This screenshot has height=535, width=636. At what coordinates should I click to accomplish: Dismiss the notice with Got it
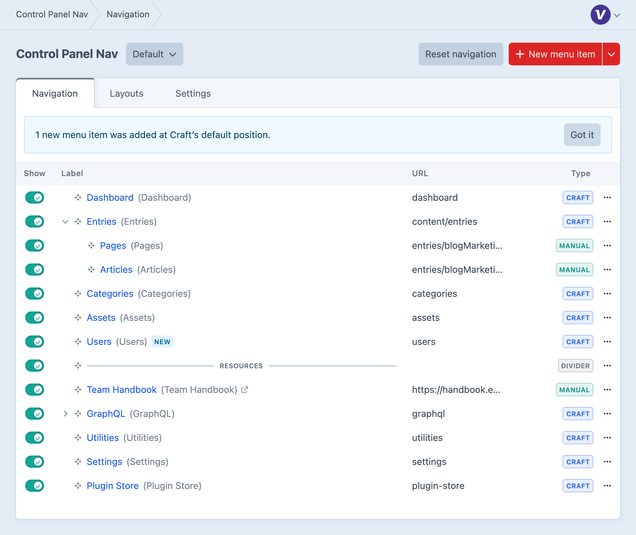[x=582, y=135]
